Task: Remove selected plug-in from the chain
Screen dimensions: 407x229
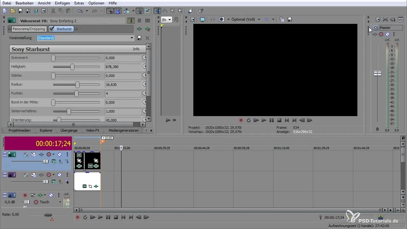Action: click(x=147, y=29)
